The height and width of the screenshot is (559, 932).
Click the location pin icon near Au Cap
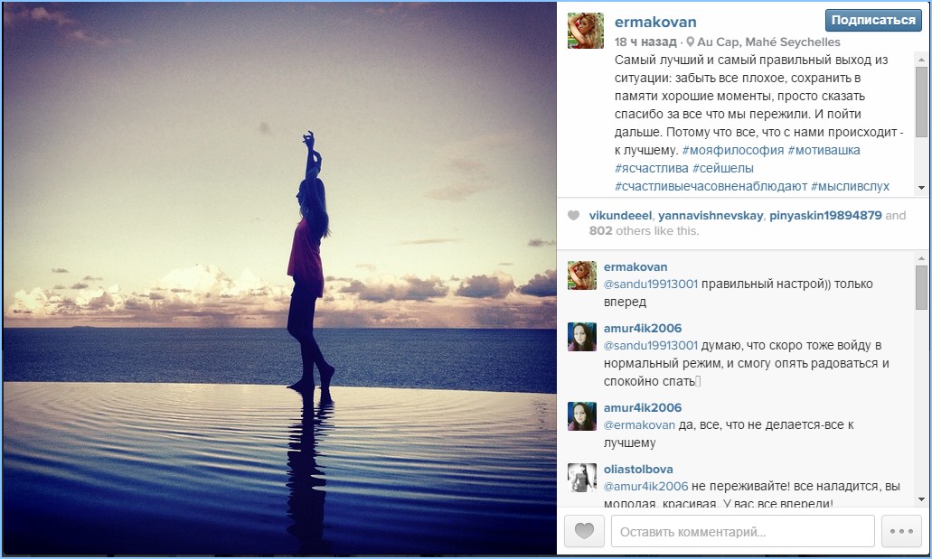[690, 42]
